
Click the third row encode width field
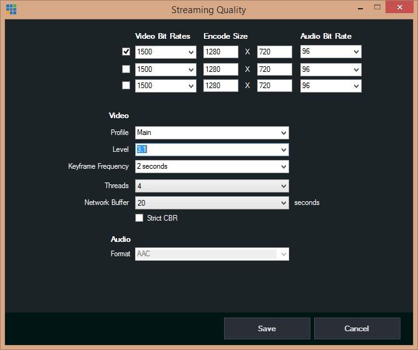[x=220, y=86]
